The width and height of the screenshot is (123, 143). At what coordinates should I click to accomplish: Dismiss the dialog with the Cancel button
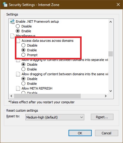(107, 133)
